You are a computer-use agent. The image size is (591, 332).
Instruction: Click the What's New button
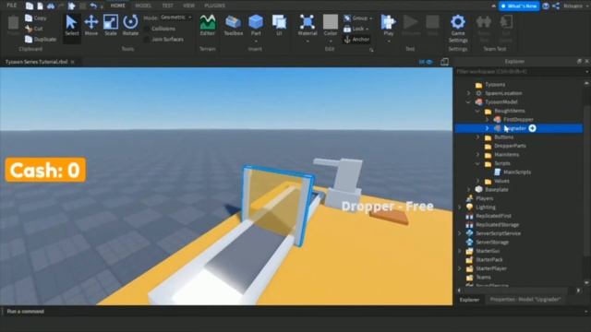519,6
